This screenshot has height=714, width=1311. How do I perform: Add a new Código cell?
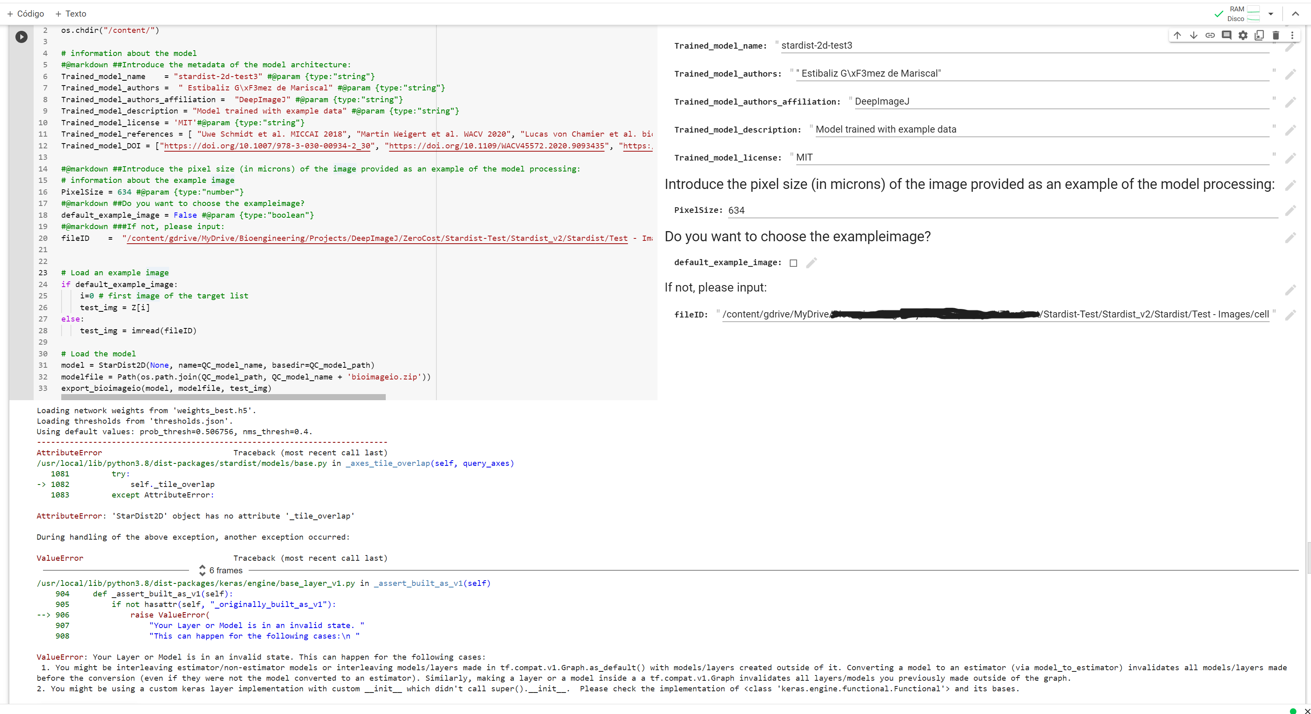[x=26, y=13]
